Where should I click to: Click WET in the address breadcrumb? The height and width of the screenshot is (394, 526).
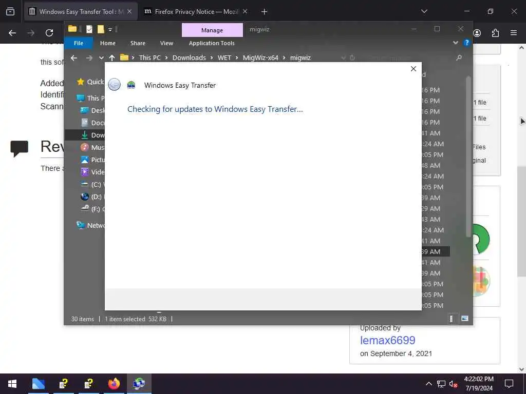(x=224, y=57)
